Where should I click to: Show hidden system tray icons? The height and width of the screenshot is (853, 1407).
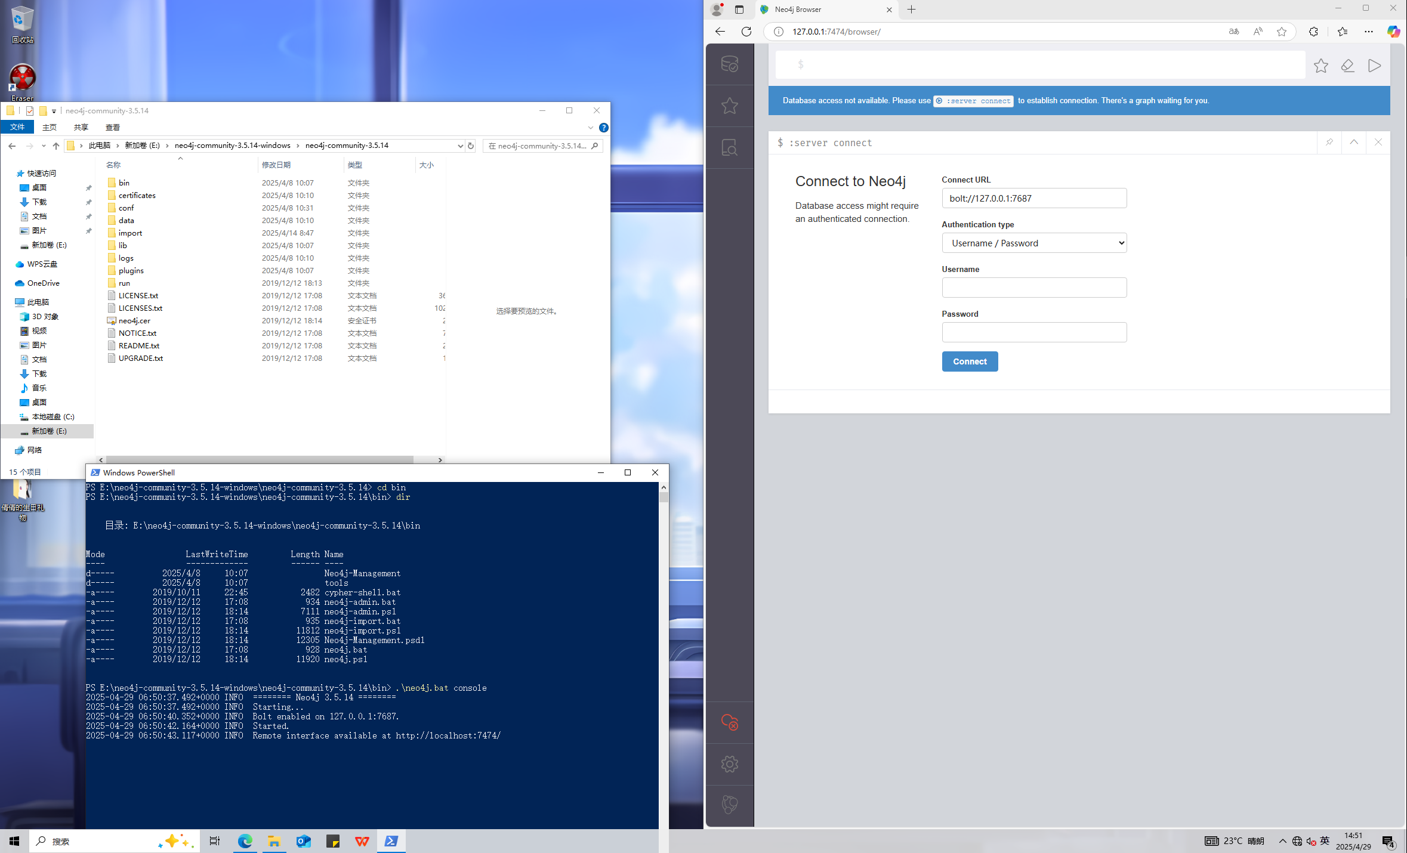(x=1282, y=841)
